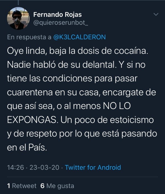Tap the retweet count number 1
This screenshot has height=194, width=165.
tap(9, 186)
